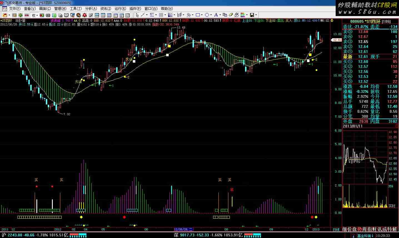
Task: Expand the save icon dropdown arrow
Action: pyautogui.click(x=256, y=15)
